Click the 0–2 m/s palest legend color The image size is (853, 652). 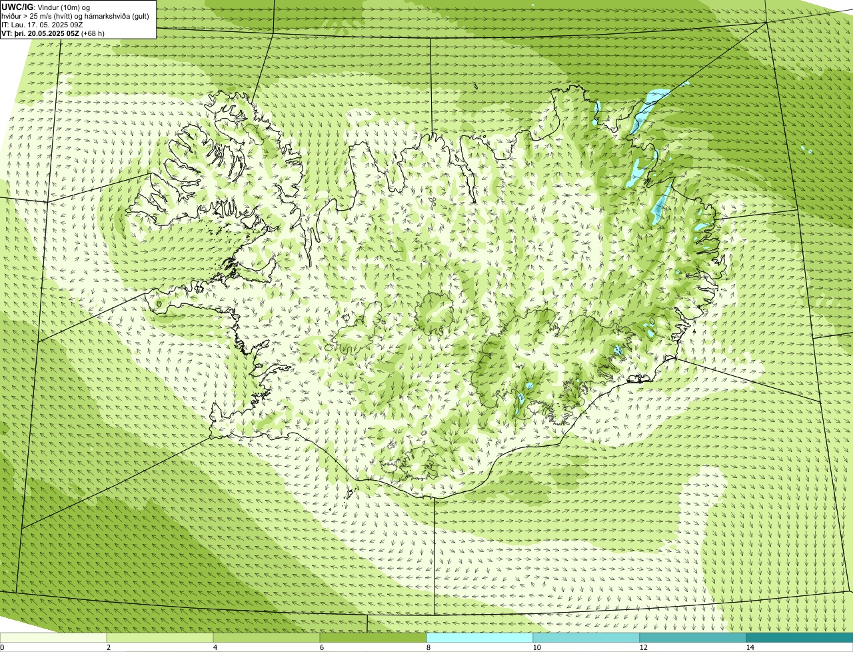(53, 637)
